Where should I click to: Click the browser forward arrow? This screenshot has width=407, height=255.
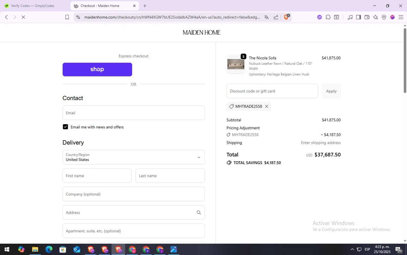[15, 17]
